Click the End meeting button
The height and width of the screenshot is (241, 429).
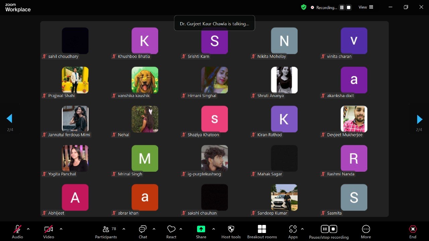(x=413, y=232)
